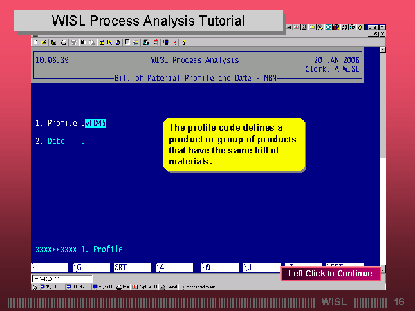The image size is (415, 311).
Task: Click the date '20 JAN 2006'
Action: (x=337, y=60)
